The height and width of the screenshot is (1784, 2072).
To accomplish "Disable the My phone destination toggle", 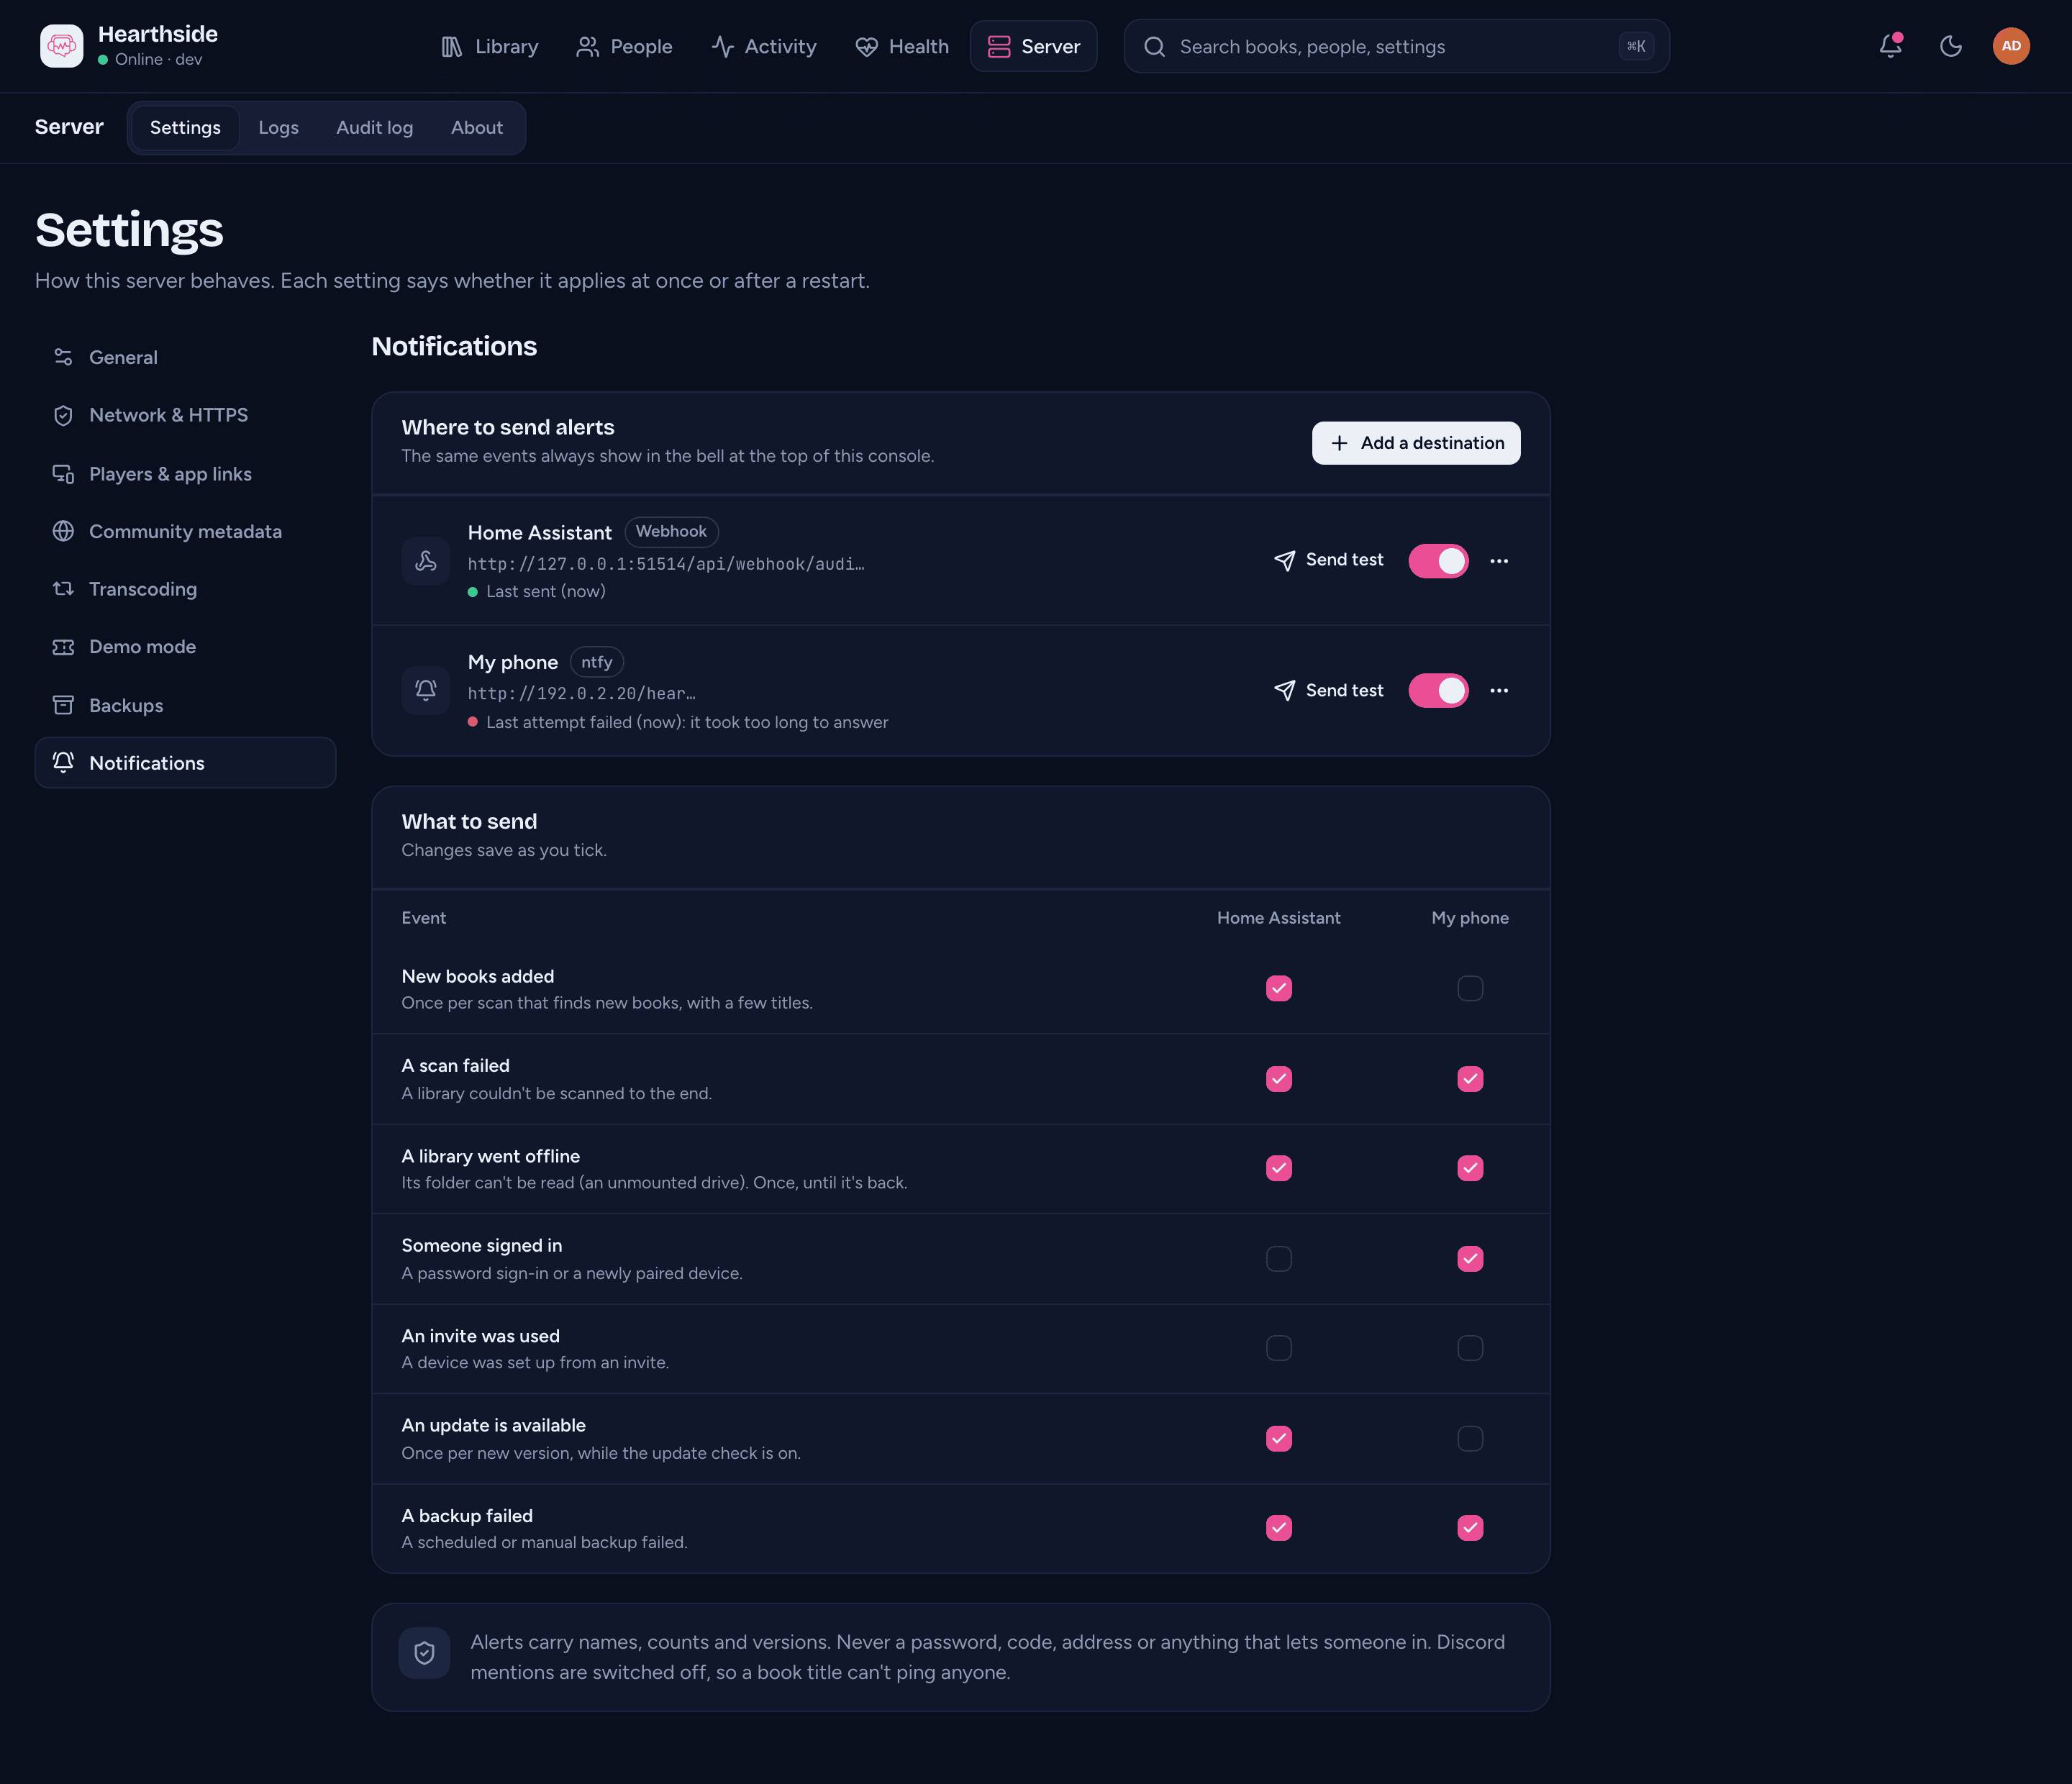I will click(x=1438, y=691).
